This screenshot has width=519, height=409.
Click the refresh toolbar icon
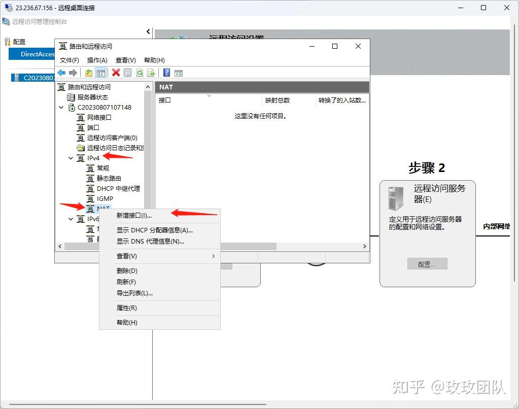click(x=140, y=73)
